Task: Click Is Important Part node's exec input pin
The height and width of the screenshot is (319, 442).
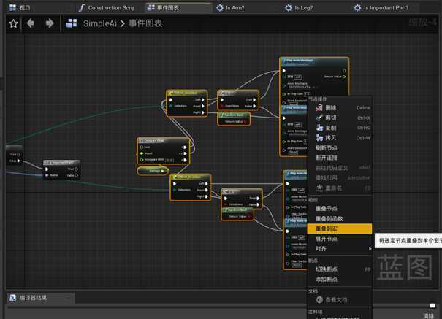Action: (x=47, y=169)
